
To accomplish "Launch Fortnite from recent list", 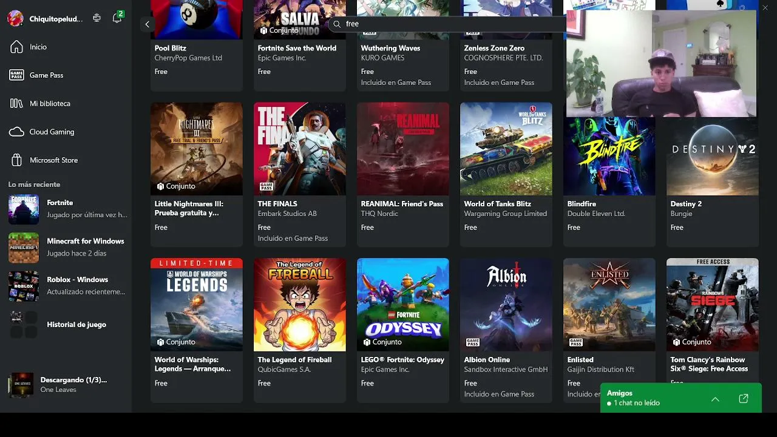I will click(66, 209).
